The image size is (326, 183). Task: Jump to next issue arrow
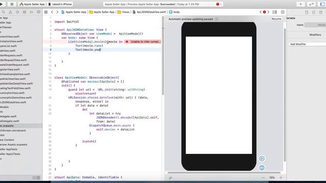point(268,12)
